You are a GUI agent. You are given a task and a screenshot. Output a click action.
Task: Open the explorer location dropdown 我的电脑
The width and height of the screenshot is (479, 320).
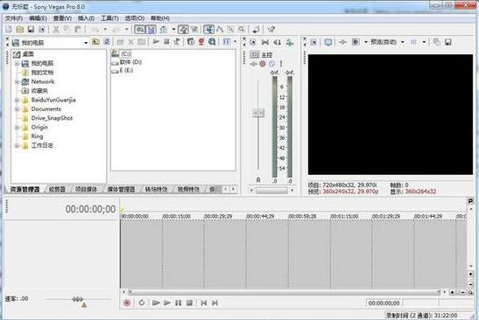pyautogui.click(x=86, y=42)
